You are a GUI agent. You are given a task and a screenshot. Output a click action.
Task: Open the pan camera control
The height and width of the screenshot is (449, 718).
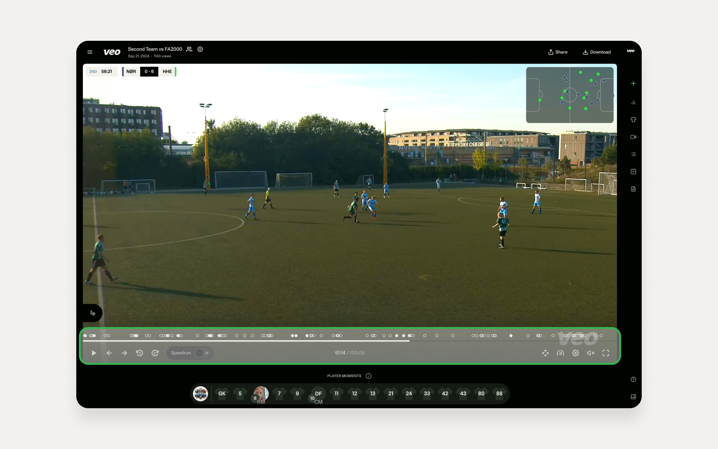pyautogui.click(x=545, y=353)
